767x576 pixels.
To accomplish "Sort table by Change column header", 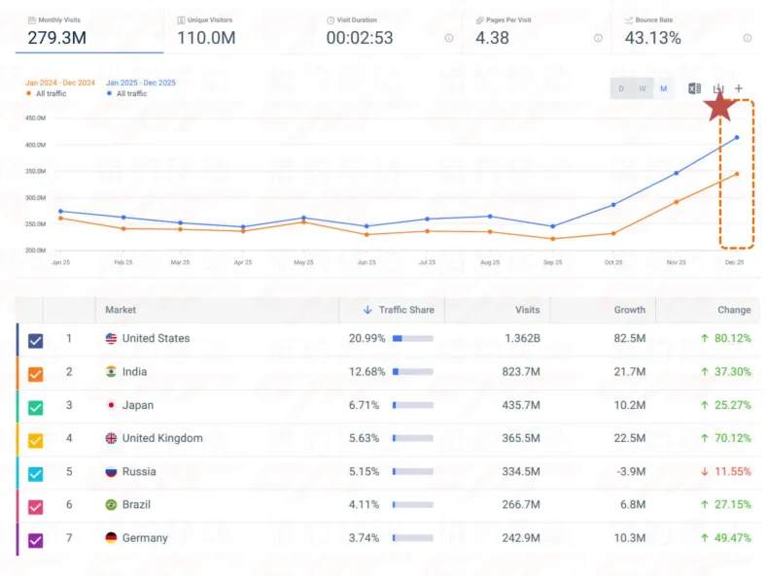I will pyautogui.click(x=734, y=310).
